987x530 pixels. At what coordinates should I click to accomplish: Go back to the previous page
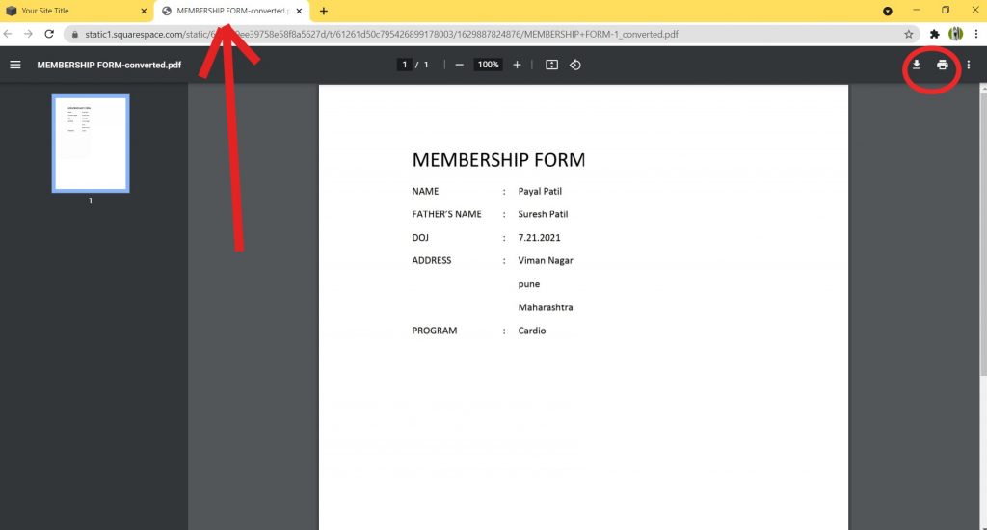[x=8, y=34]
